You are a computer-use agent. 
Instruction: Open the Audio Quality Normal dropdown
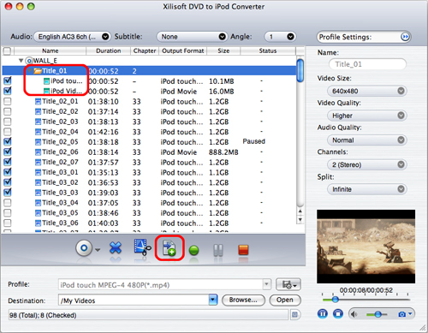[366, 140]
